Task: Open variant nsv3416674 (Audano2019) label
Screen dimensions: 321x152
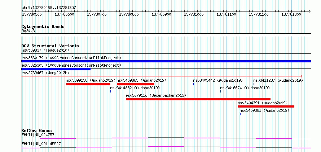Action: tap(245, 88)
